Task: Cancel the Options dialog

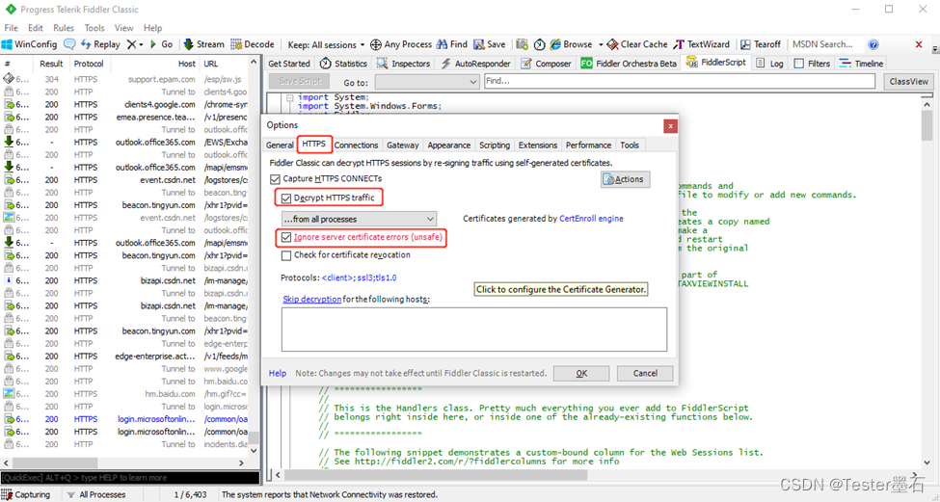Action: click(x=645, y=373)
